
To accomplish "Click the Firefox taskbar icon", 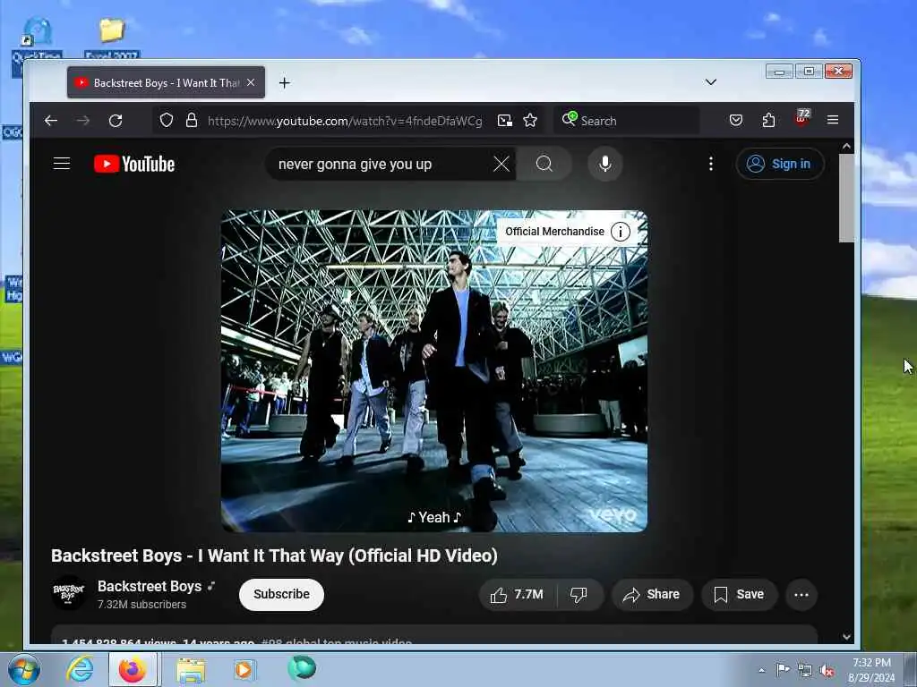I will [133, 669].
